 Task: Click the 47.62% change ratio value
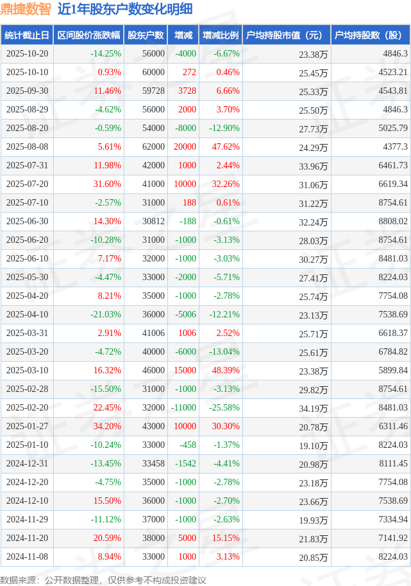coord(225,147)
